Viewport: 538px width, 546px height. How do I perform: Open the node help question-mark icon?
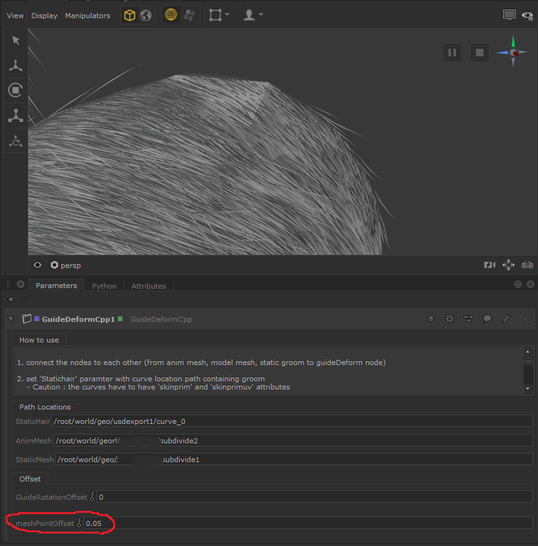click(431, 319)
